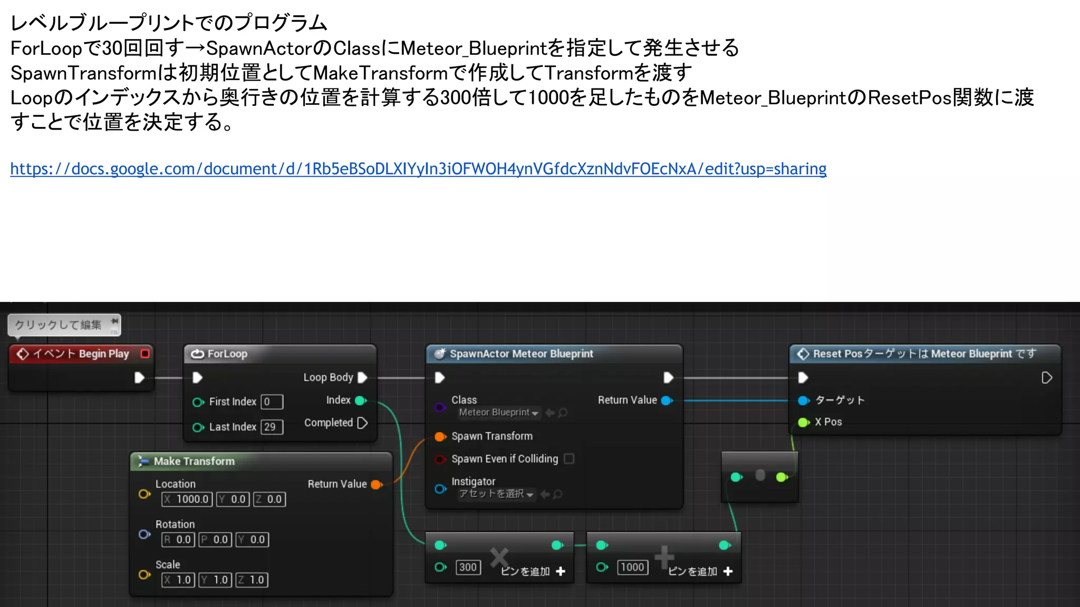This screenshot has width=1080, height=607.
Task: Edit the multiply value 300
Action: click(468, 567)
